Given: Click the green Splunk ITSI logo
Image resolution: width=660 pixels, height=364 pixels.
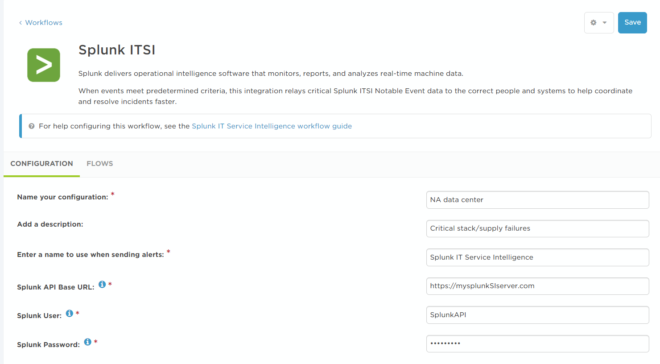Looking at the screenshot, I should pyautogui.click(x=44, y=65).
